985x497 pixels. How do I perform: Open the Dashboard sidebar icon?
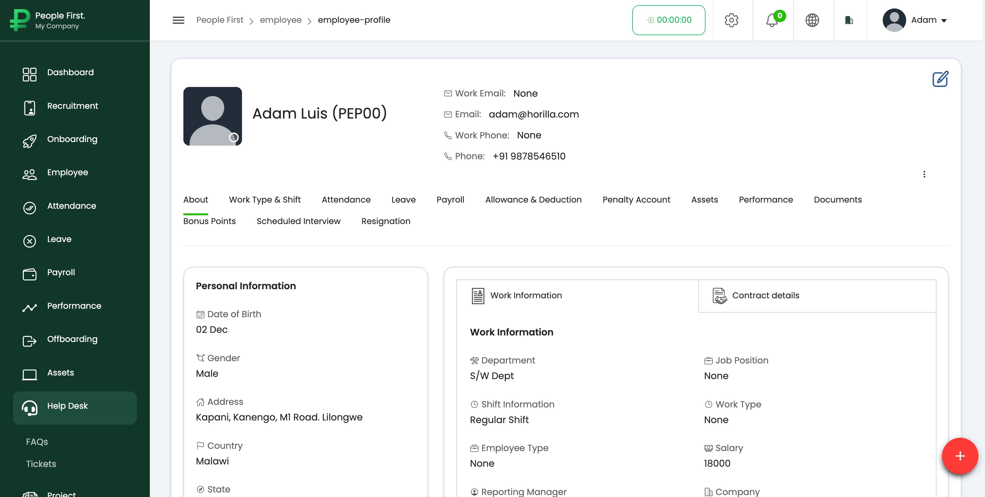[x=29, y=74]
